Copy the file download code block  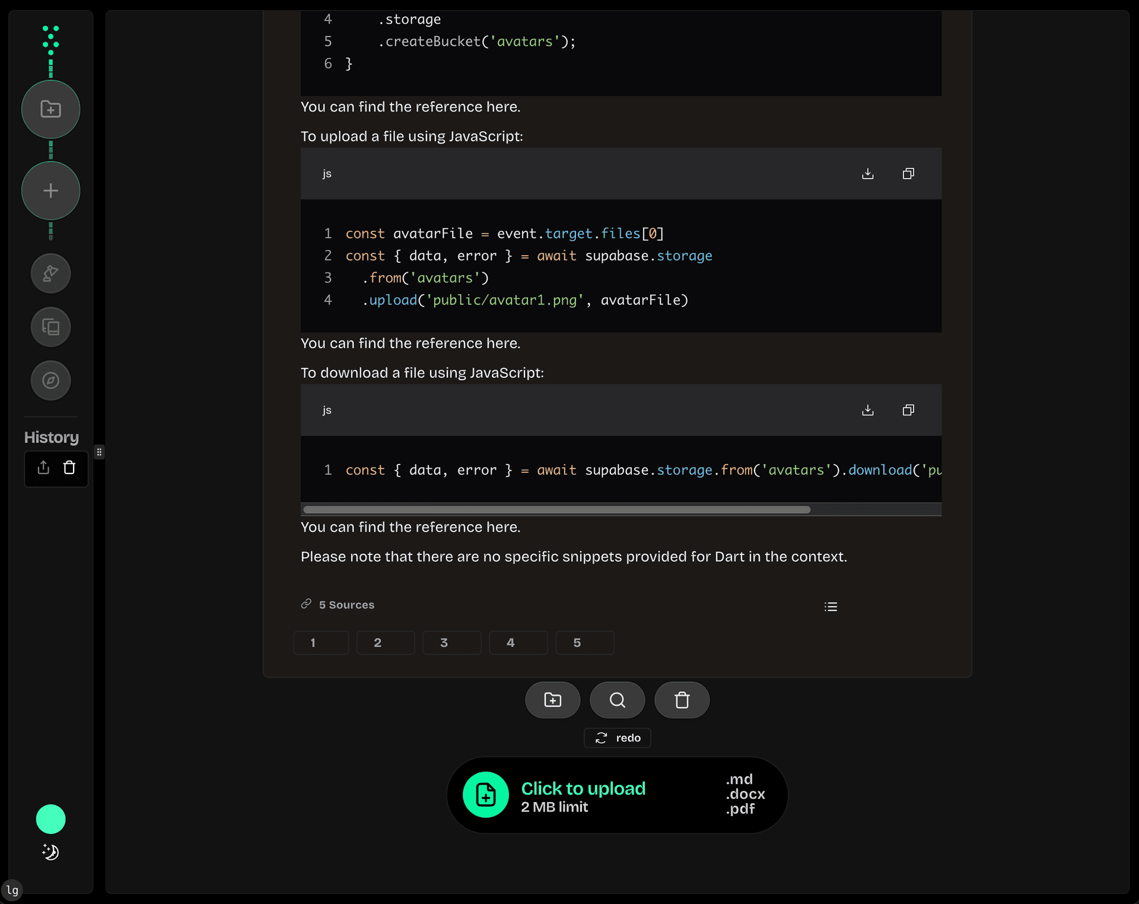coord(908,410)
